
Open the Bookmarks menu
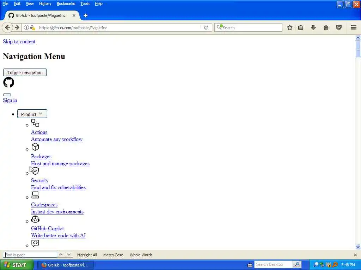click(x=66, y=4)
